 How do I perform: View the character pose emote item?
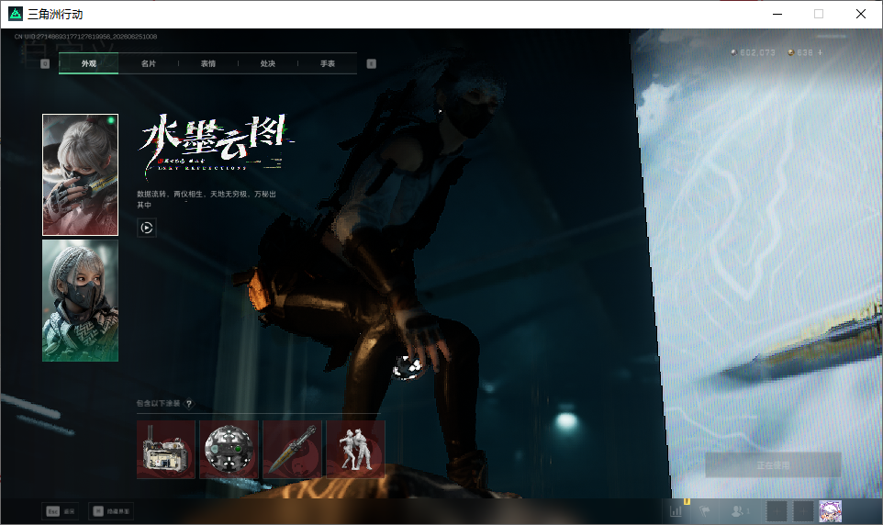pos(355,450)
